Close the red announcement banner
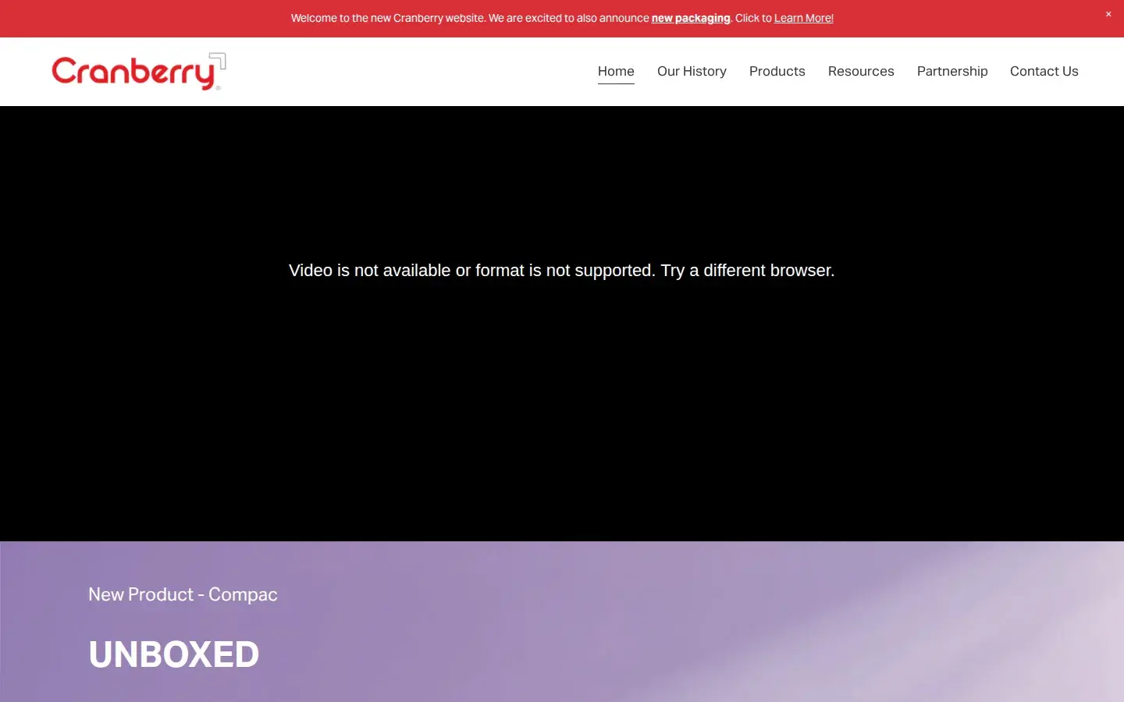Screen dimensions: 1124x702 pyautogui.click(x=1108, y=14)
